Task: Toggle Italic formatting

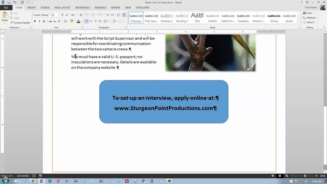Action: pyautogui.click(x=39, y=21)
